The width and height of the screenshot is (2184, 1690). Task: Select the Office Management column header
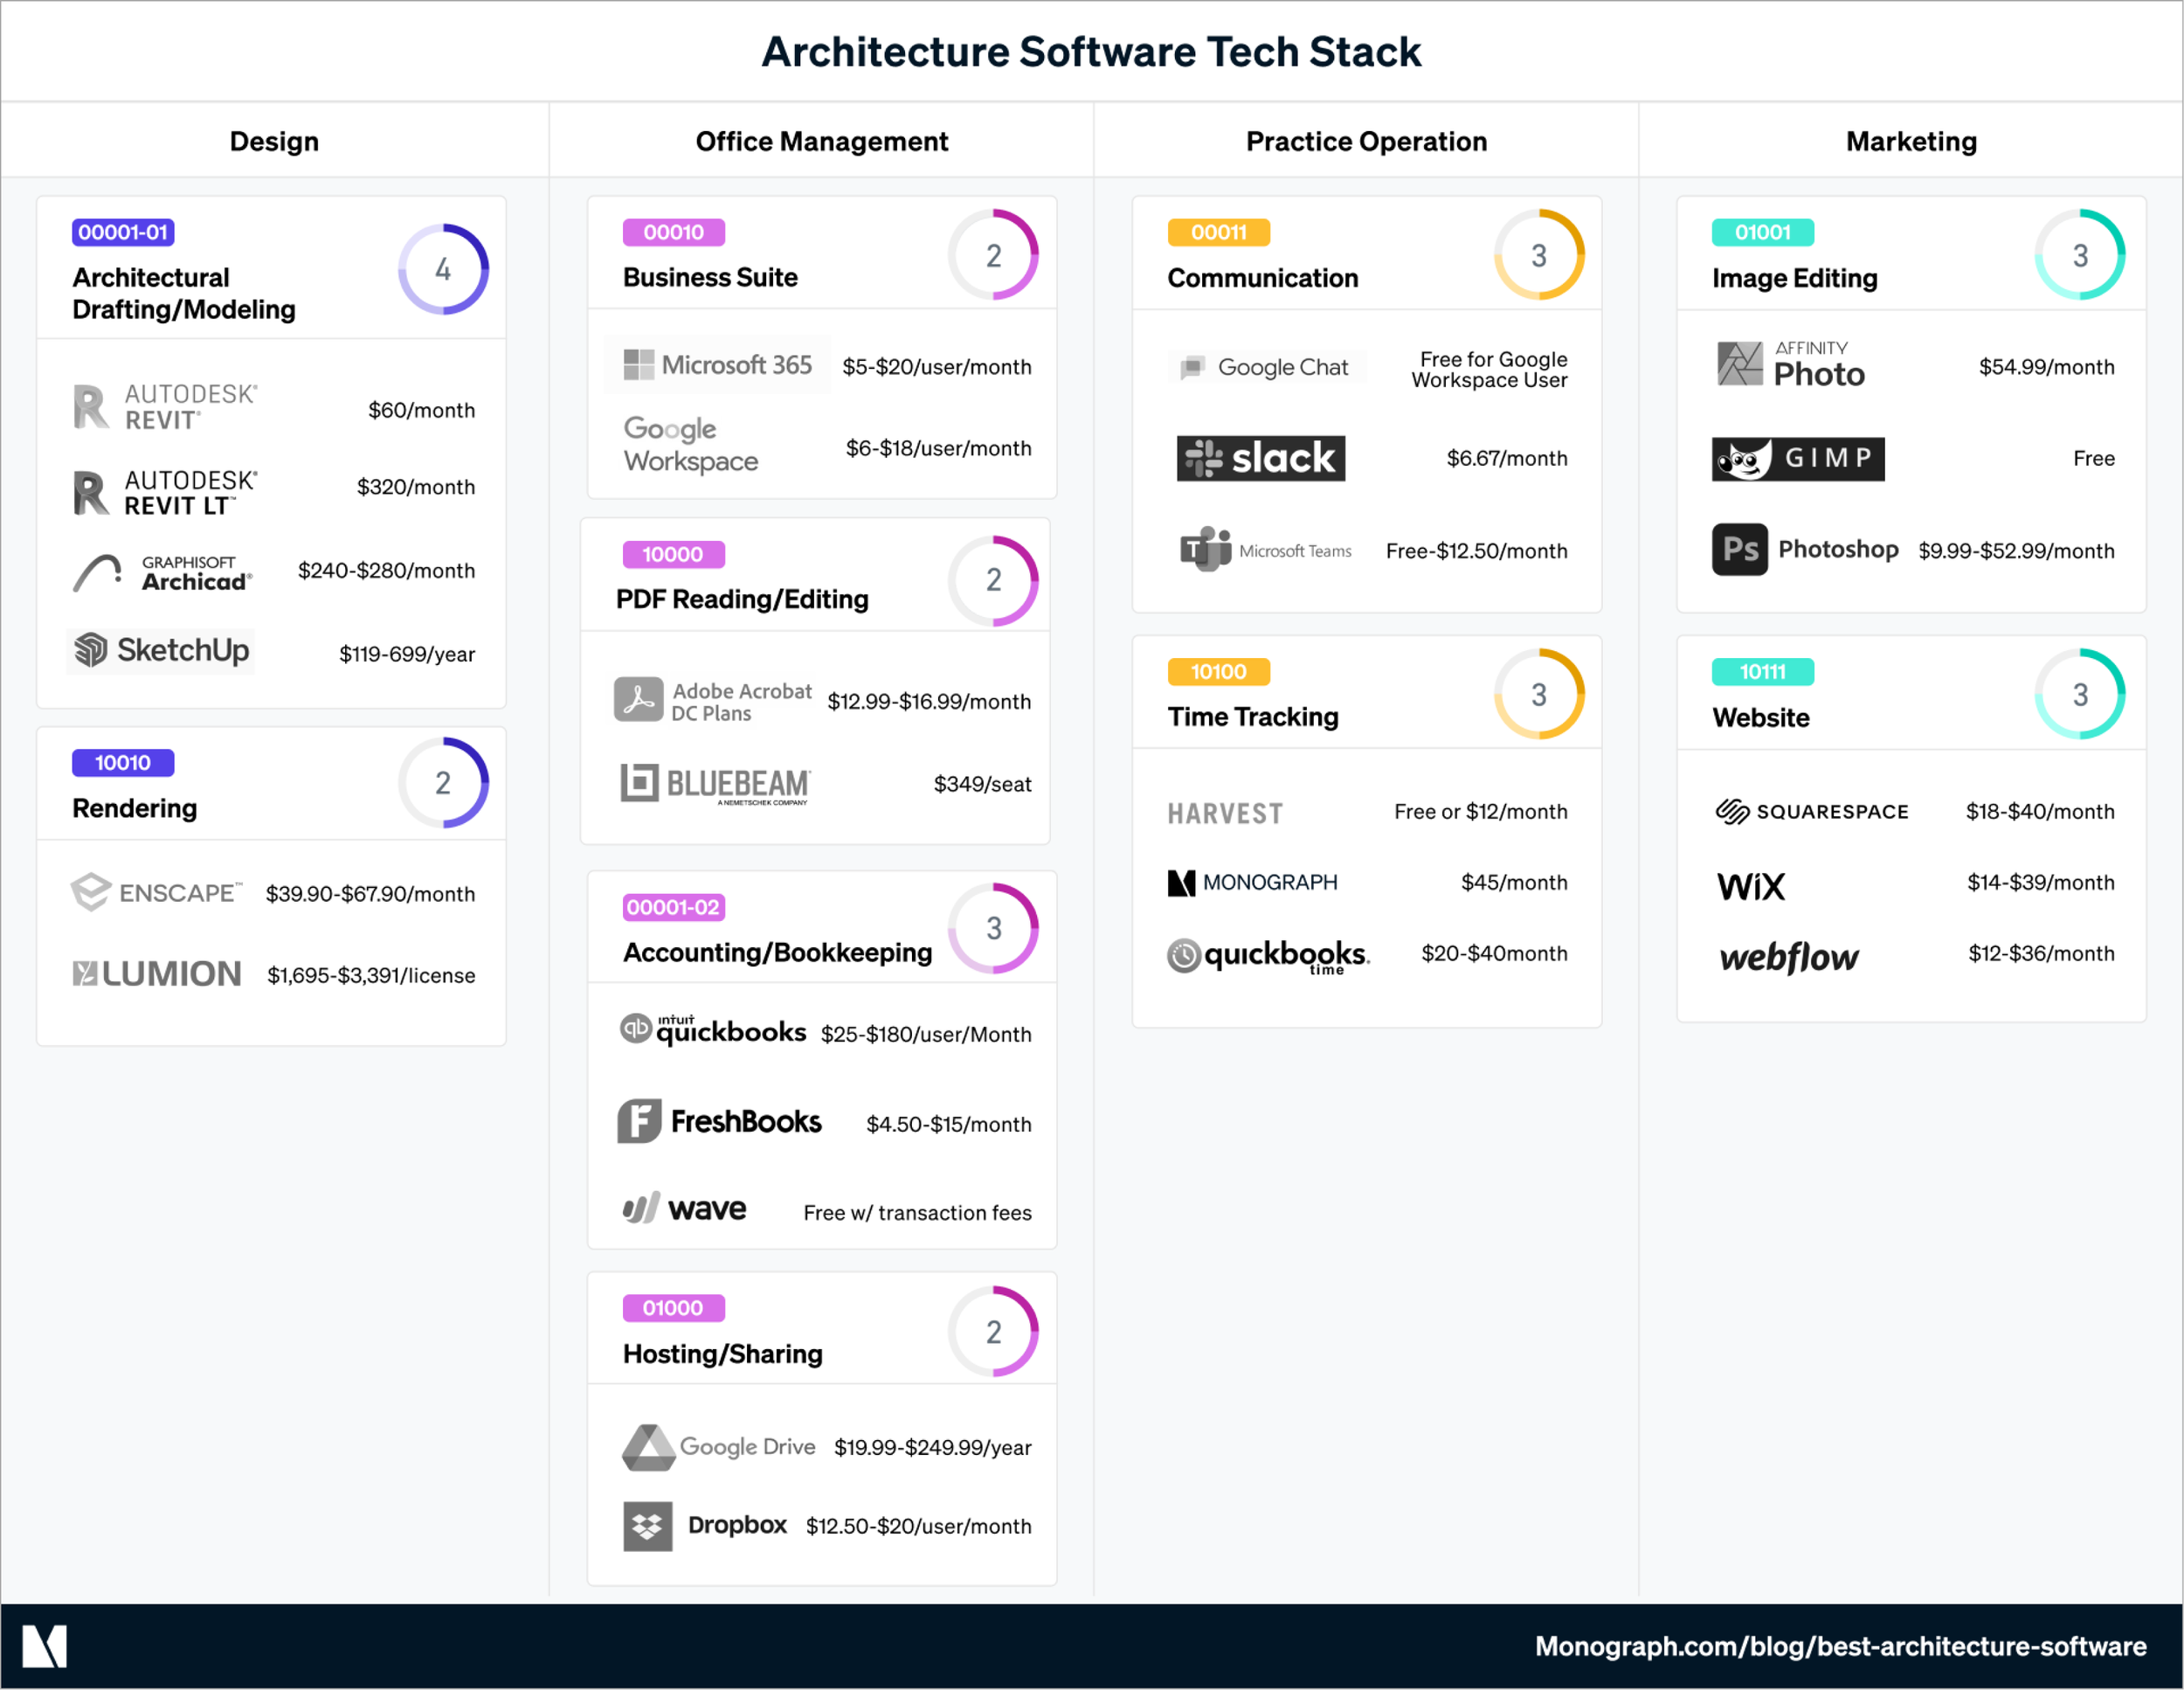click(x=822, y=141)
